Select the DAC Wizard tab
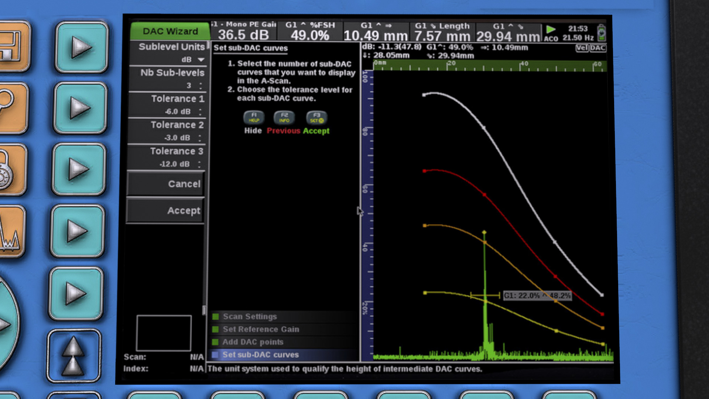709x399 pixels. pos(170,31)
